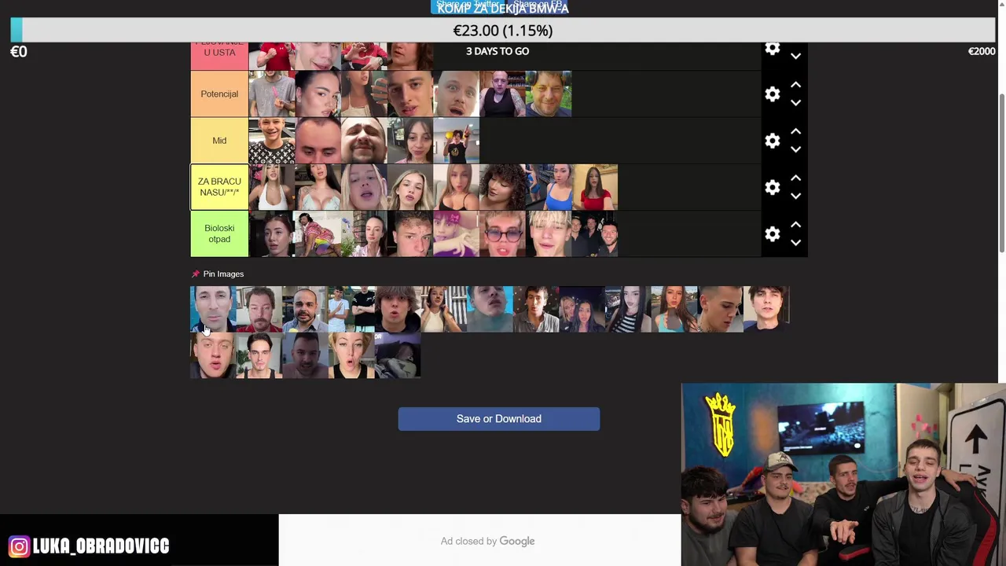
Task: Click the red pushpin Pin Images icon
Action: point(196,274)
